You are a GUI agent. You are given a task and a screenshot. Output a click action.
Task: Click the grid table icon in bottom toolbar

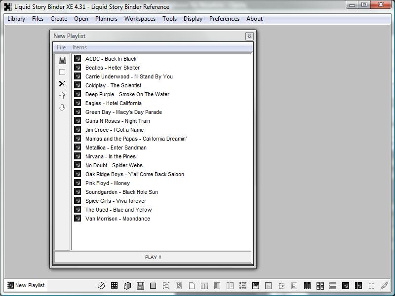tap(114, 286)
